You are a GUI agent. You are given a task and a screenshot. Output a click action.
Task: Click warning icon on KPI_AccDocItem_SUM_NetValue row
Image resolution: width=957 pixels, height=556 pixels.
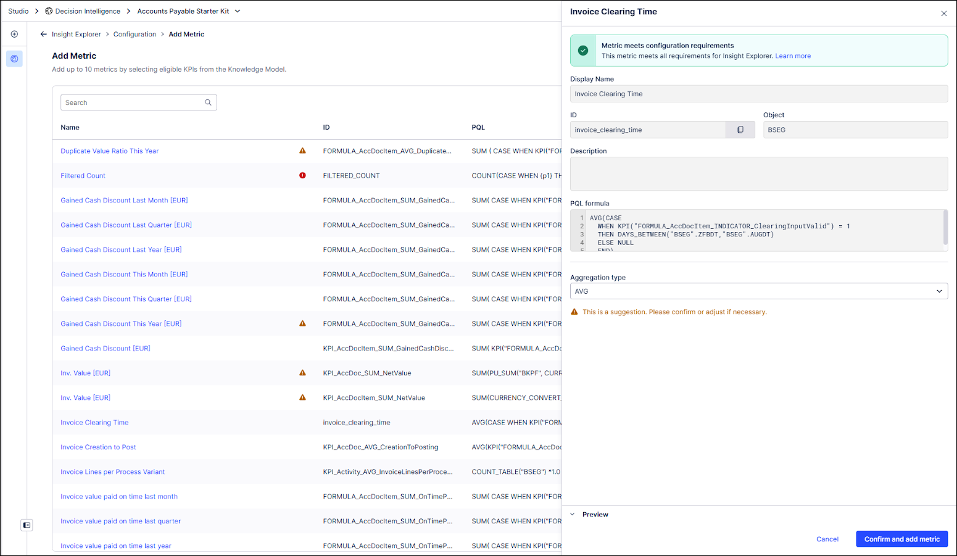[x=302, y=397]
